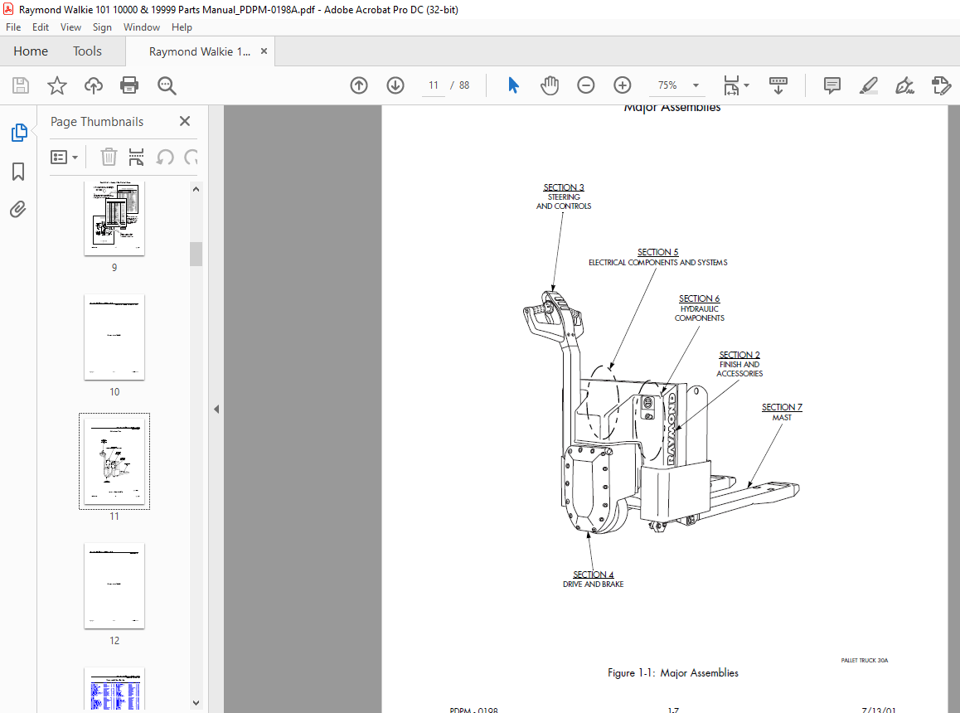This screenshot has width=960, height=713.
Task: Select page 12 thumbnail
Action: (114, 585)
